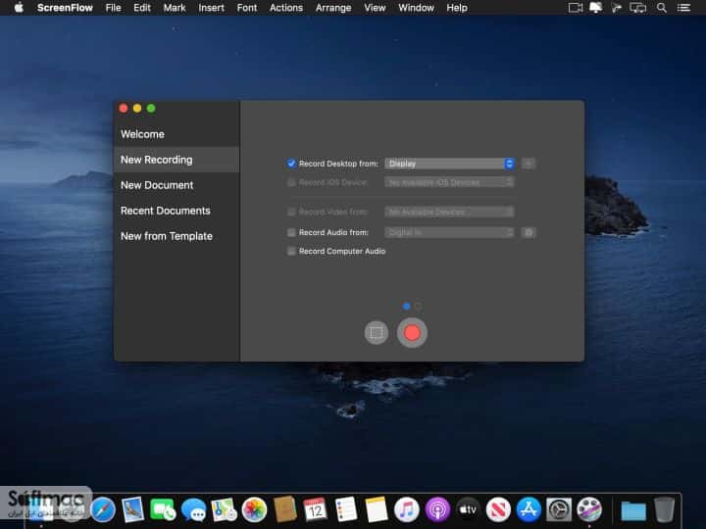This screenshot has width=706, height=529.
Task: Open the Insert menu
Action: (x=211, y=8)
